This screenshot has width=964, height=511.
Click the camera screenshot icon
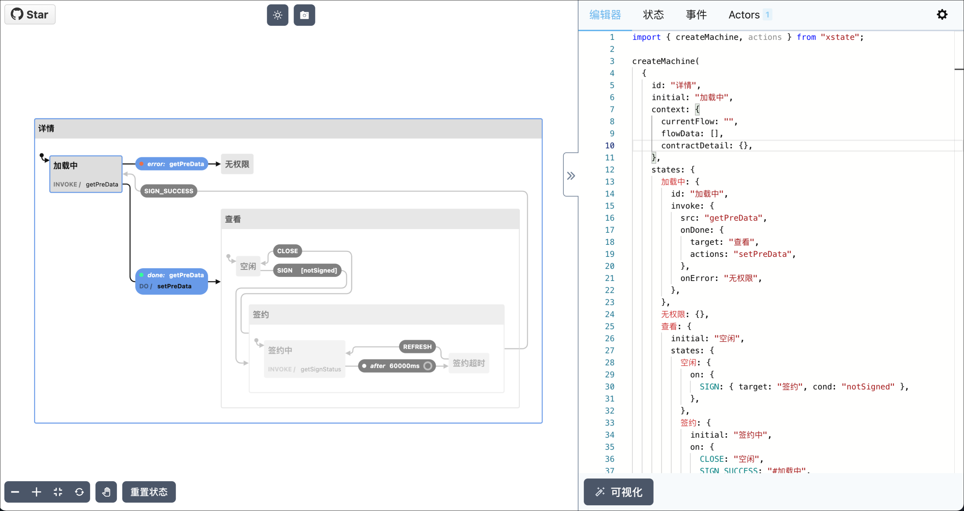pos(304,15)
